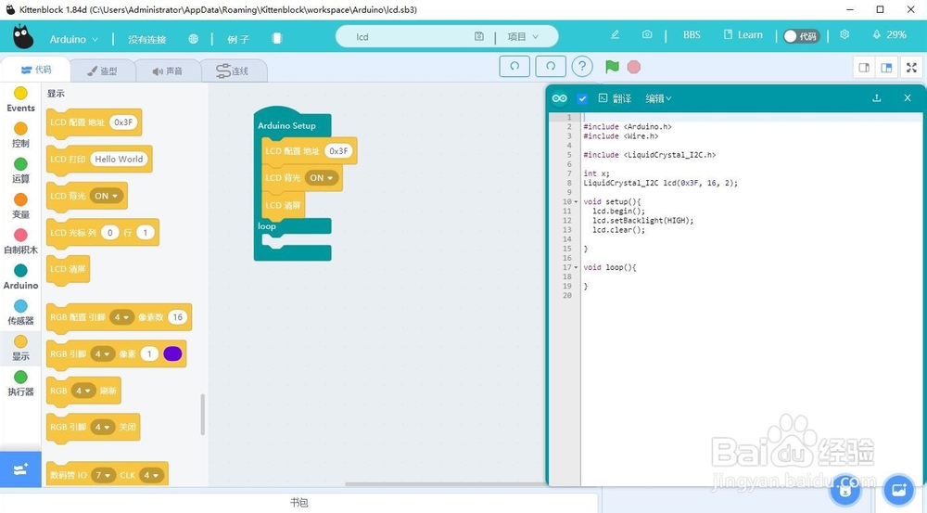
Task: Open ON dropdown in workspace LCD 背光 block
Action: click(323, 177)
